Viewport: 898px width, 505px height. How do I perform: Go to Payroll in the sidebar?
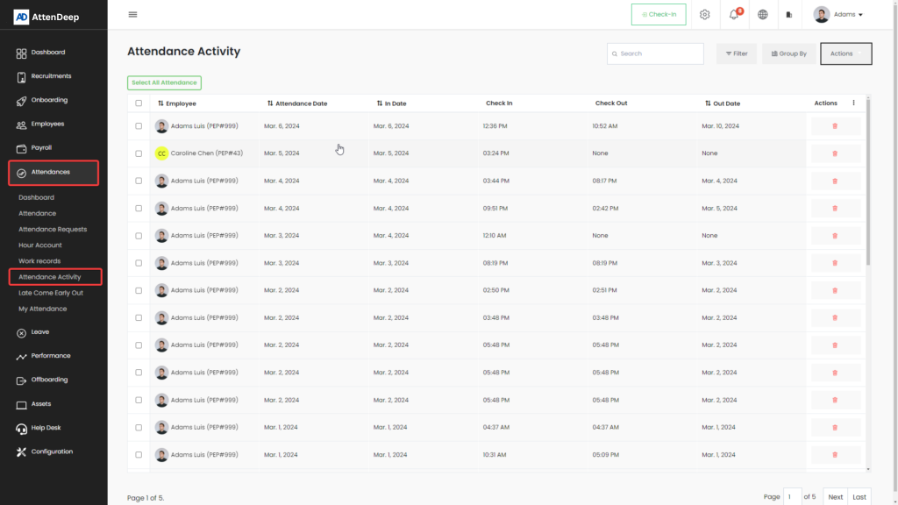pyautogui.click(x=43, y=147)
